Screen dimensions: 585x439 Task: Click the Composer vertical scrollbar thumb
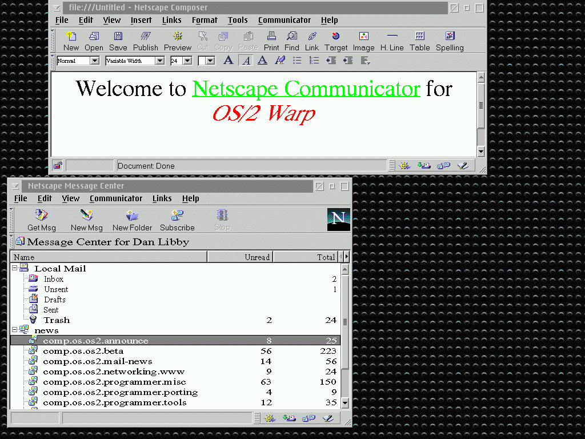coord(481,106)
